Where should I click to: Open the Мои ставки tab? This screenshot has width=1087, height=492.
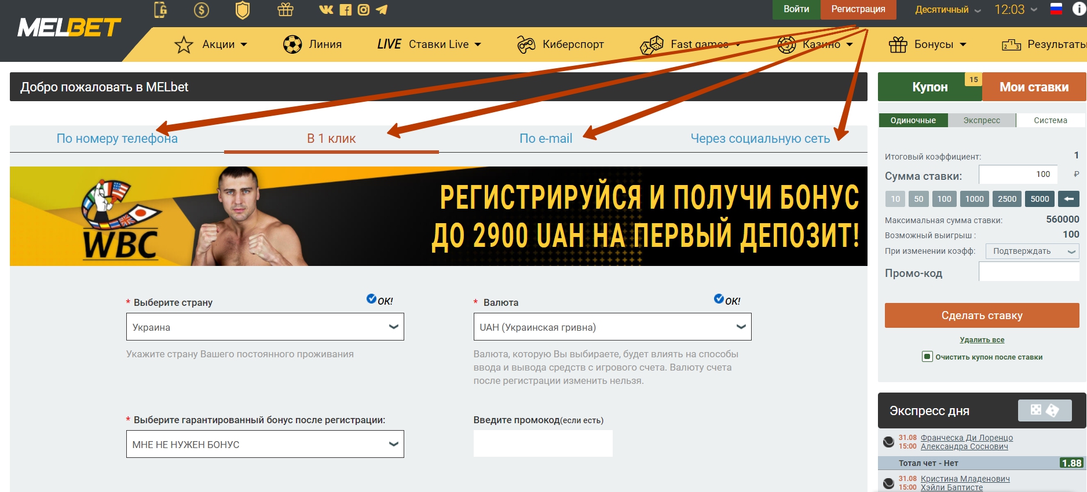tap(1034, 87)
